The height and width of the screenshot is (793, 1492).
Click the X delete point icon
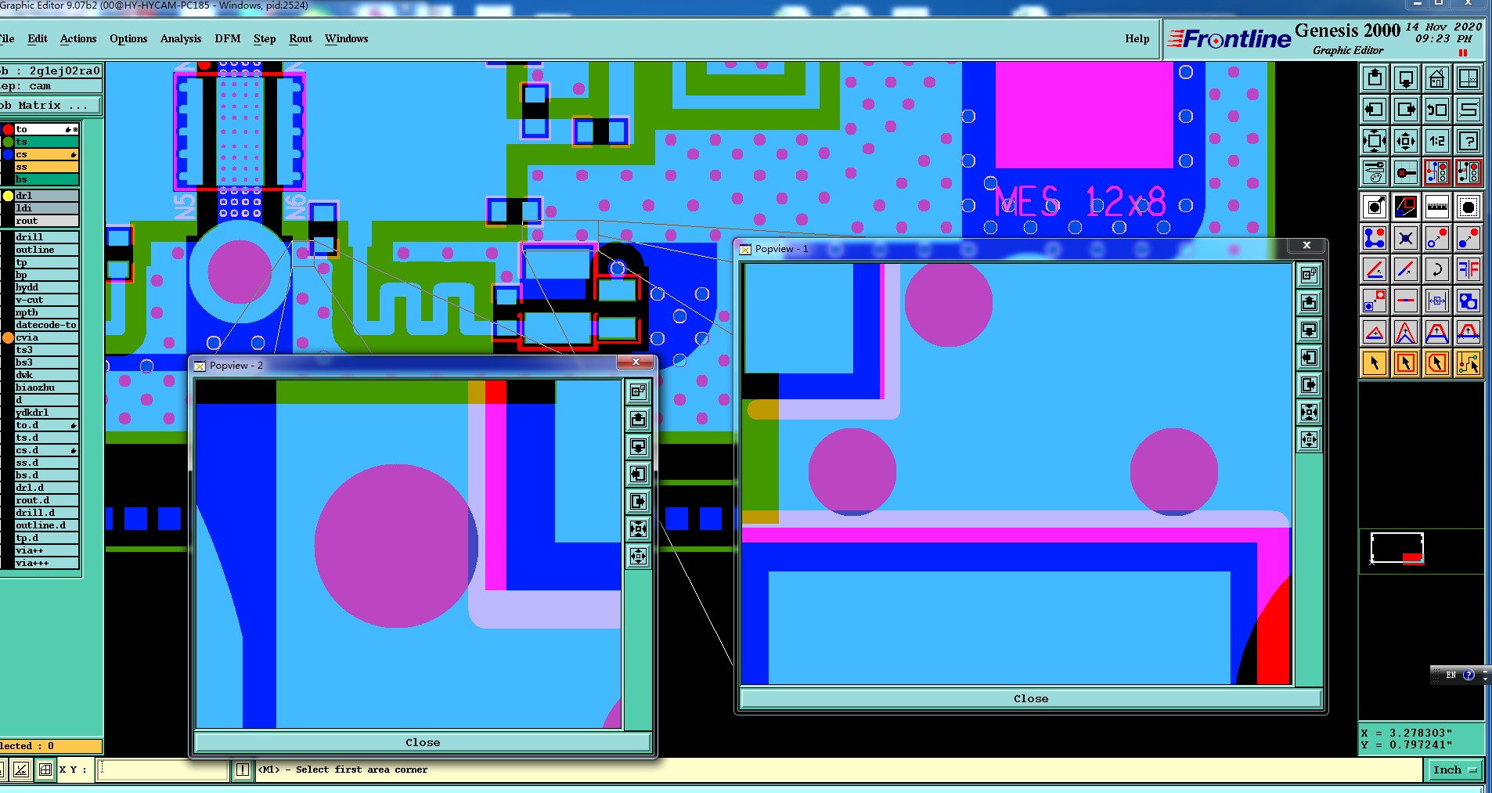[1406, 238]
